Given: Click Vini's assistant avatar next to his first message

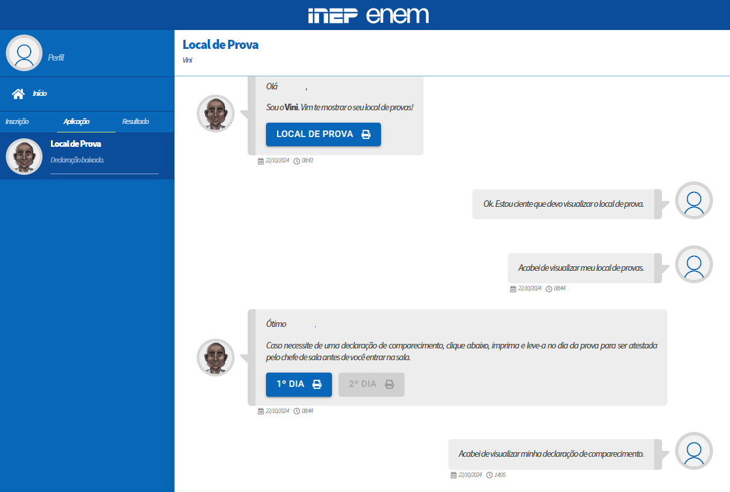Looking at the screenshot, I should [x=215, y=113].
